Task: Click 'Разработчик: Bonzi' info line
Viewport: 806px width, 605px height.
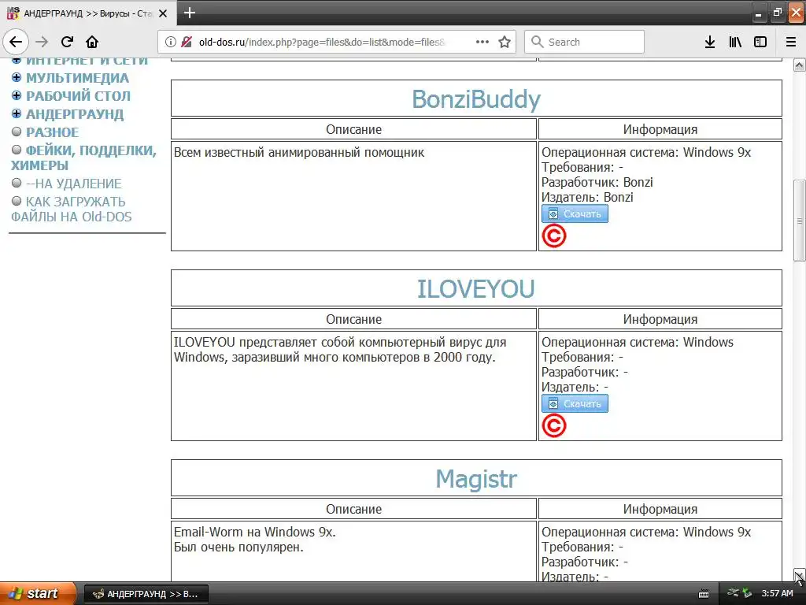Action: (x=597, y=182)
